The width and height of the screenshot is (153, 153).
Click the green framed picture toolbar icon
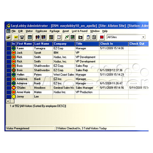click(x=73, y=37)
